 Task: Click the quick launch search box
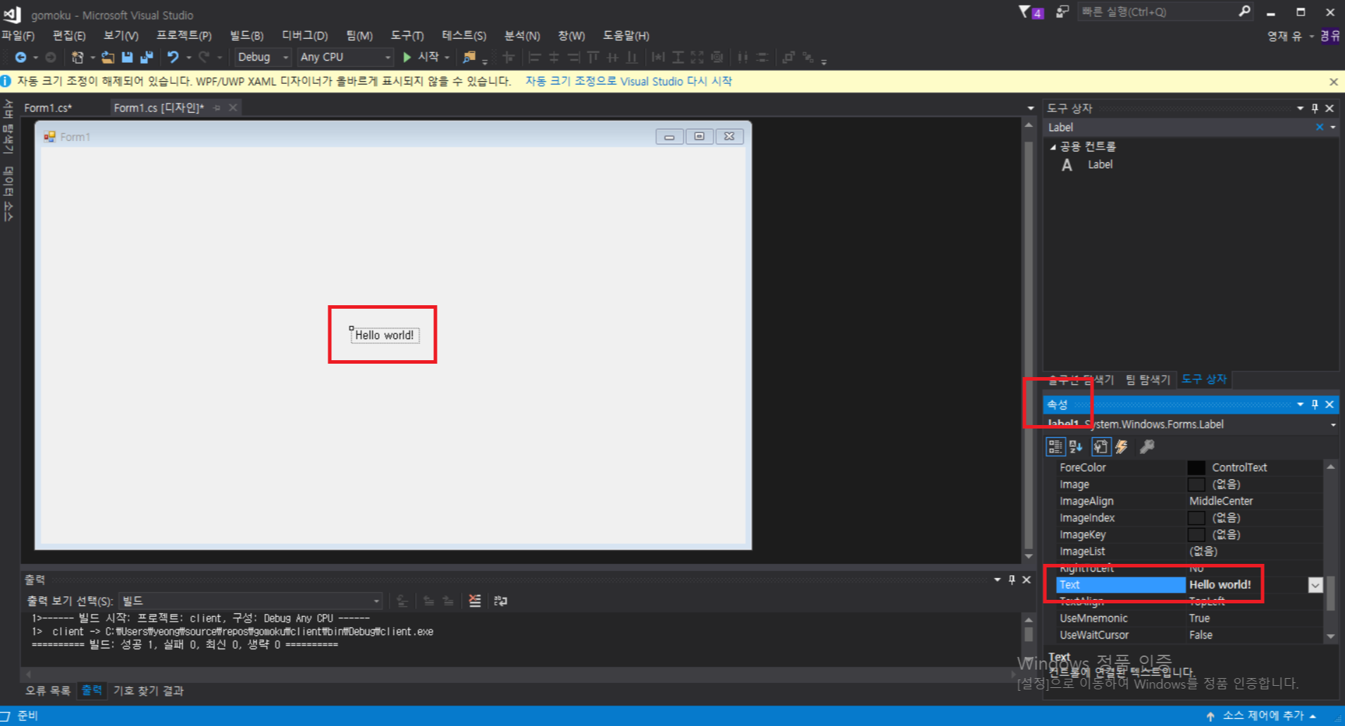click(1157, 11)
